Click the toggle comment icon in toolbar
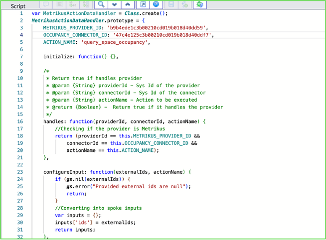The width and height of the screenshot is (326, 240). (x=46, y=4)
